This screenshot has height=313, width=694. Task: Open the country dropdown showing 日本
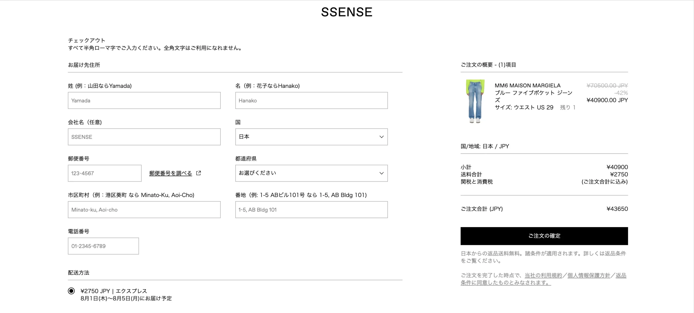coord(311,137)
